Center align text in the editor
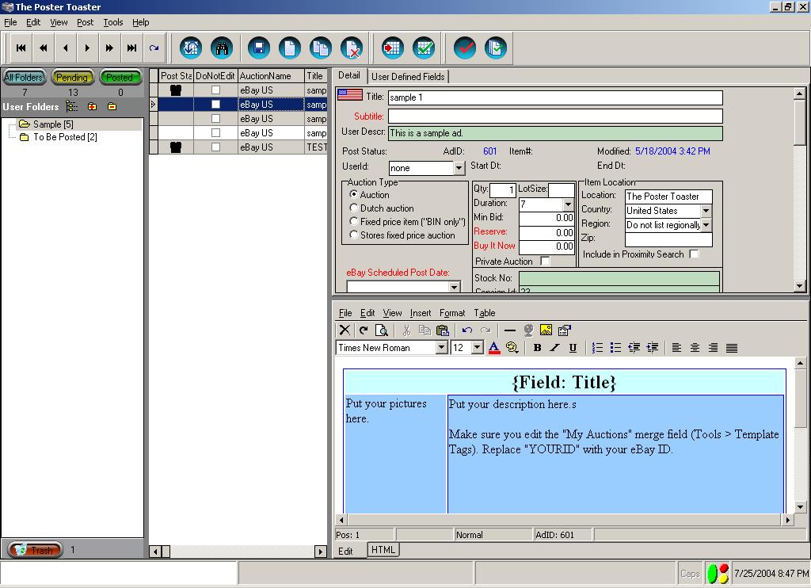This screenshot has width=811, height=588. tap(695, 348)
